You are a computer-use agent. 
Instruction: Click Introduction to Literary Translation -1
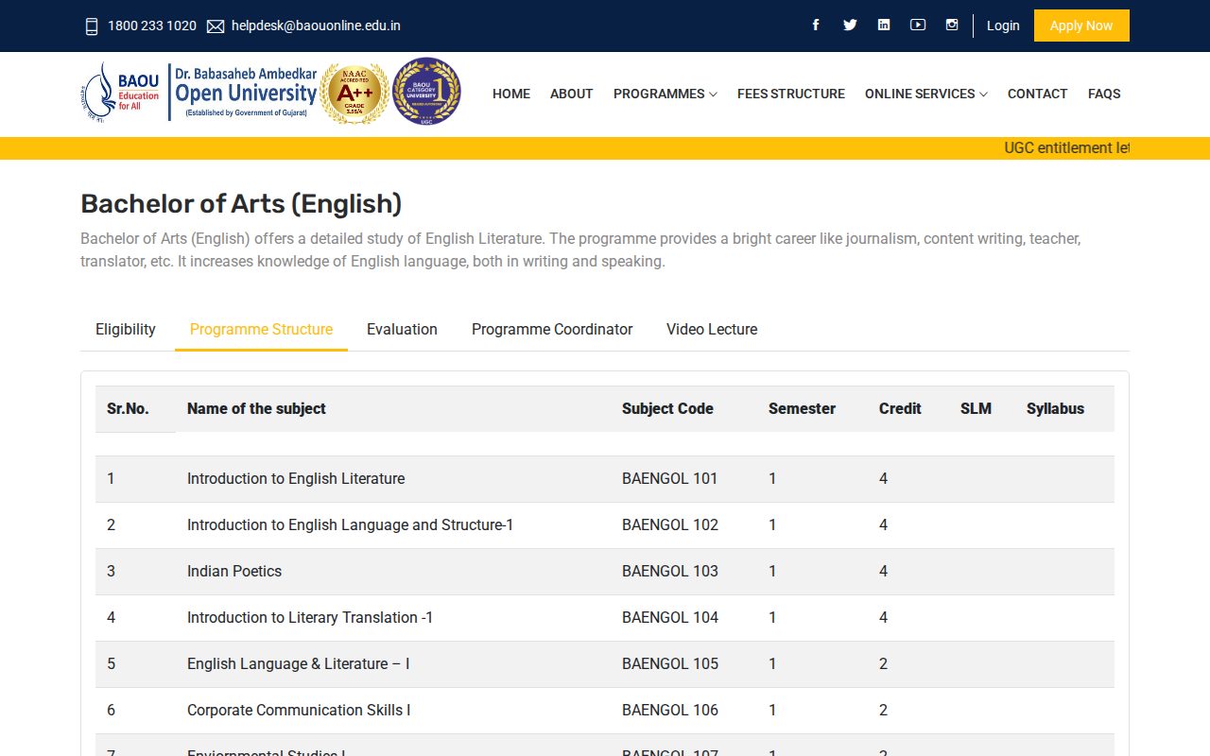click(310, 617)
